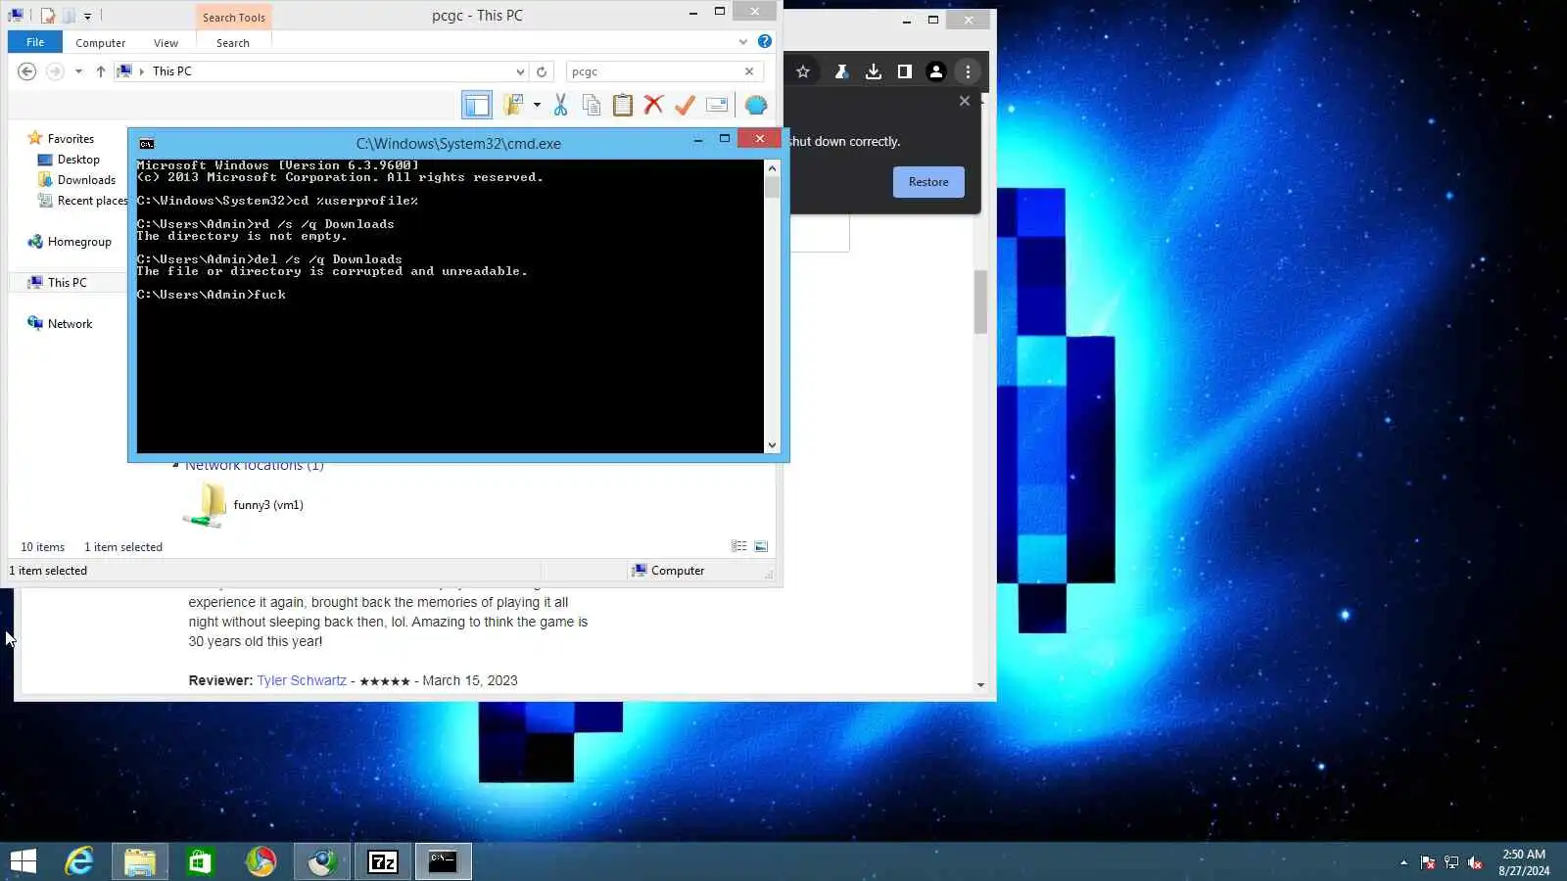Click This PC in the address bar
Image resolution: width=1567 pixels, height=881 pixels.
click(x=172, y=71)
